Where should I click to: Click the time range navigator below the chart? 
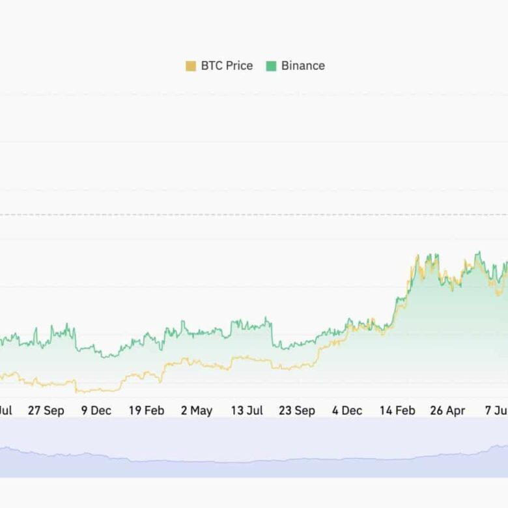(x=254, y=449)
